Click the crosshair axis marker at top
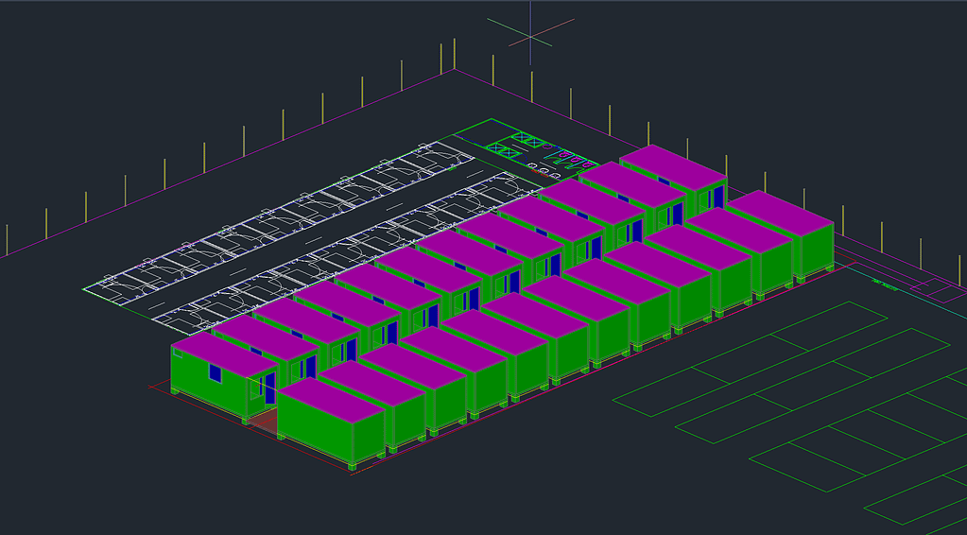The height and width of the screenshot is (535, 967). [x=530, y=35]
